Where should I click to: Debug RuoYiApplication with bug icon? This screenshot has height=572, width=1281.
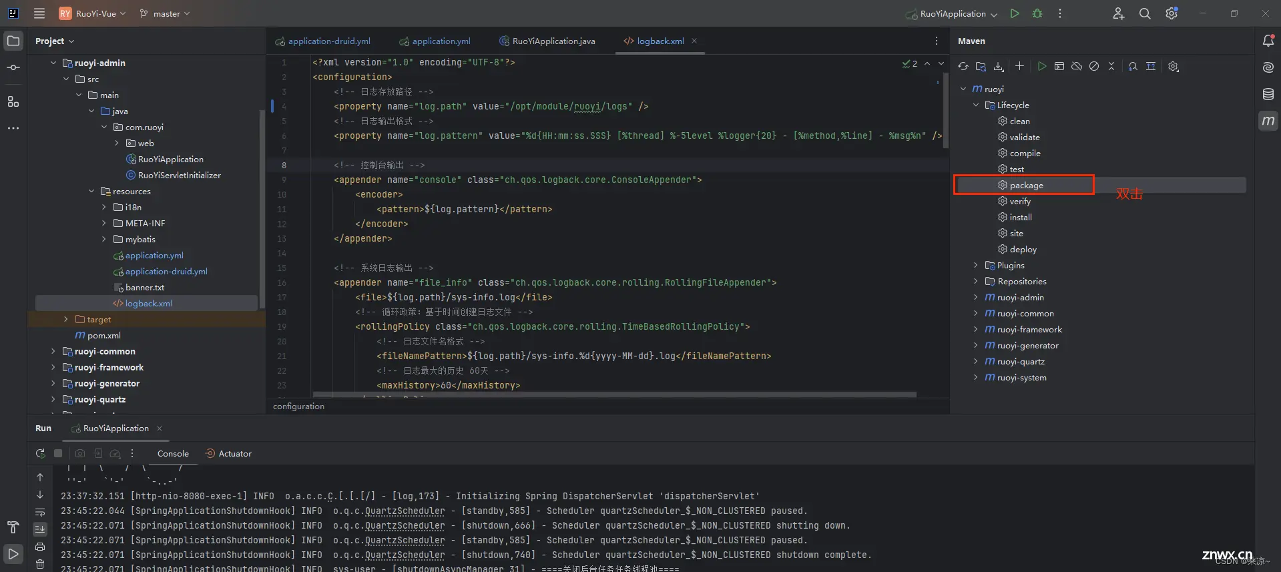tap(1037, 13)
